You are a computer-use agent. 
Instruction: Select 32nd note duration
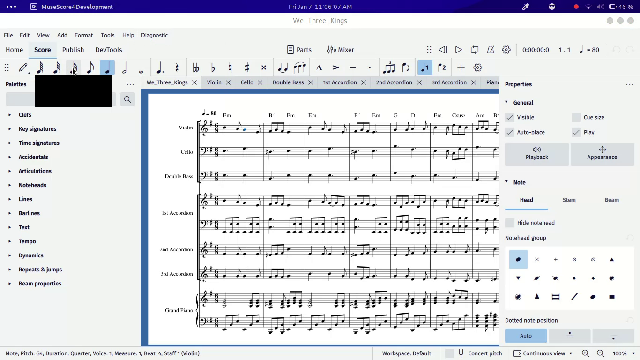[57, 67]
